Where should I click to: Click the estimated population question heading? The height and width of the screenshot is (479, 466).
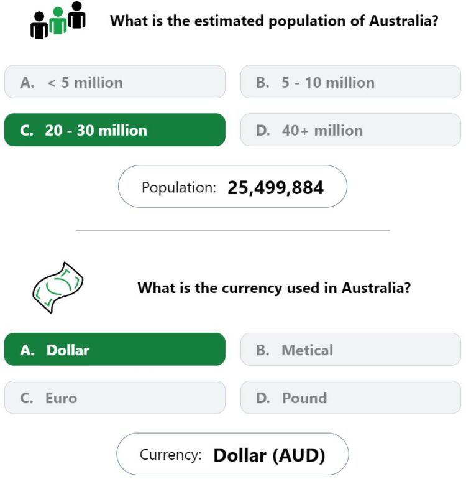[x=274, y=21]
